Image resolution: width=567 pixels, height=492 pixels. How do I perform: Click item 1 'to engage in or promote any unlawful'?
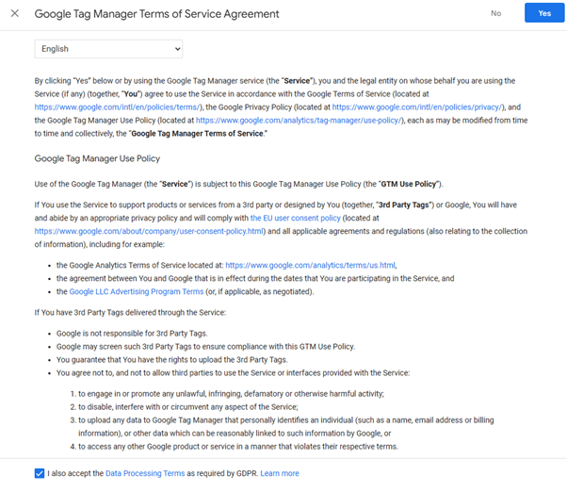coord(231,394)
